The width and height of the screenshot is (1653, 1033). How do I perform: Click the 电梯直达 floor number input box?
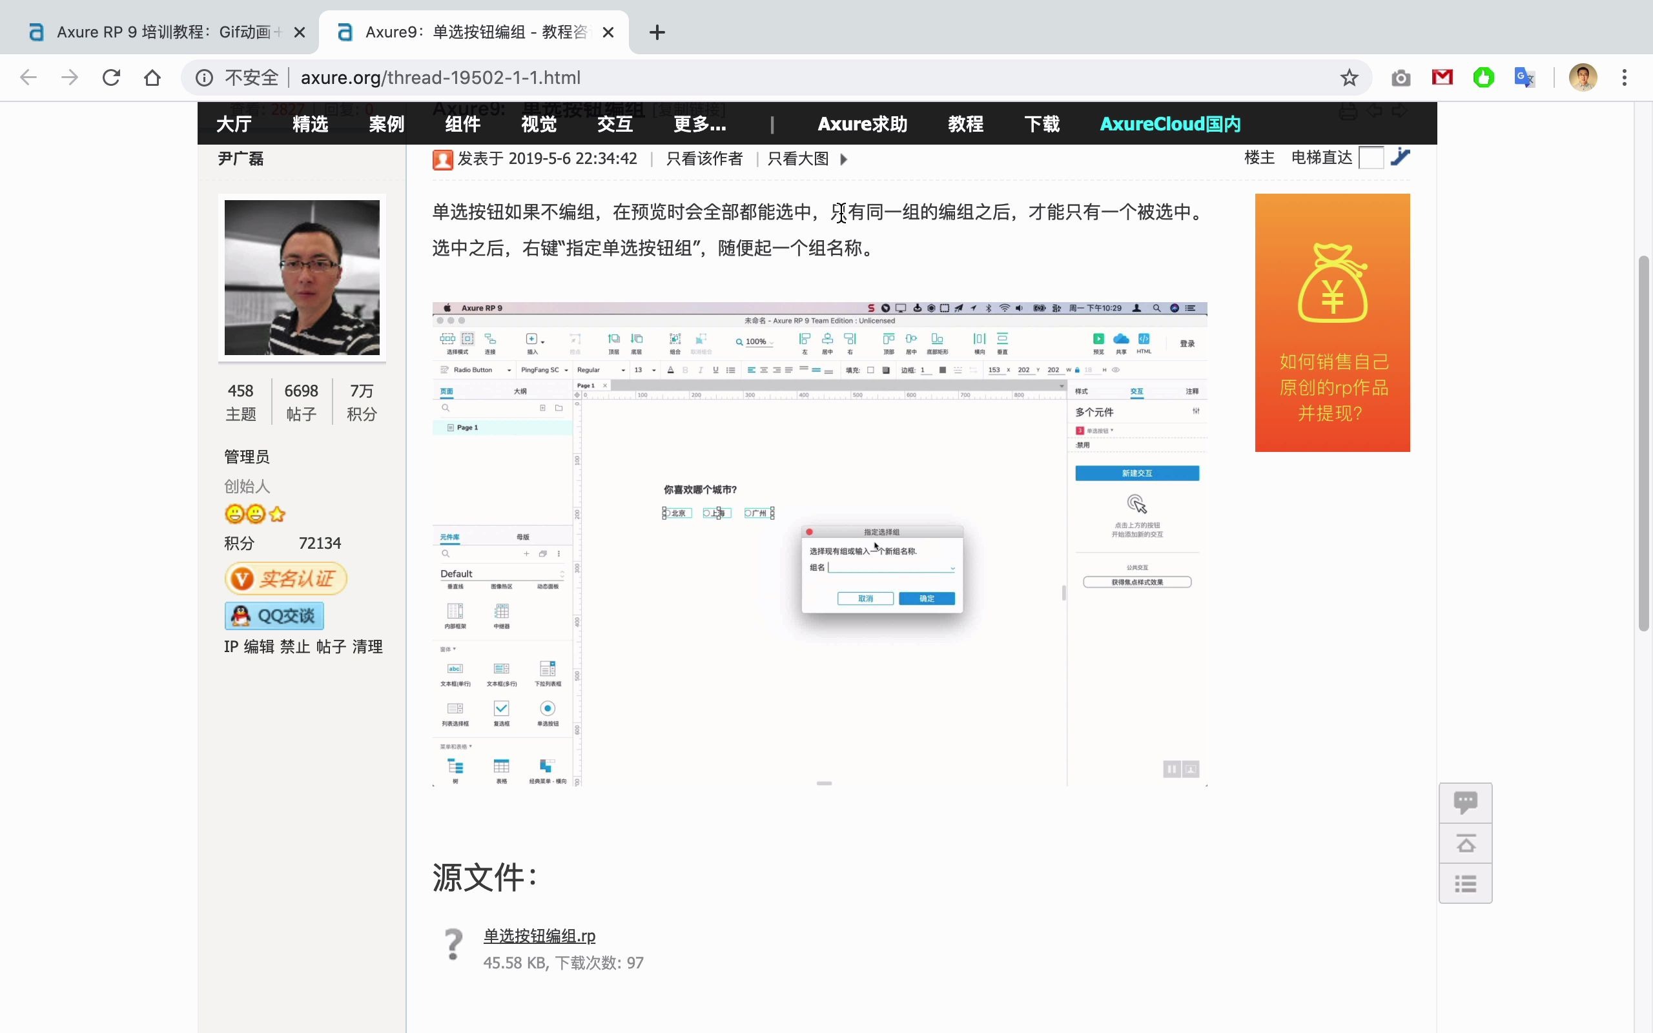pyautogui.click(x=1371, y=158)
